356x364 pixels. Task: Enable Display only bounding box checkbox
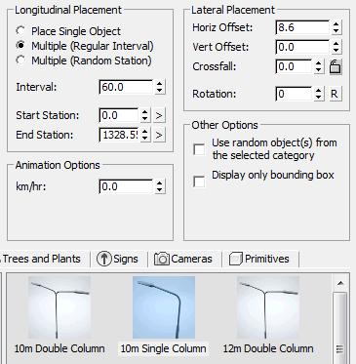tap(199, 182)
